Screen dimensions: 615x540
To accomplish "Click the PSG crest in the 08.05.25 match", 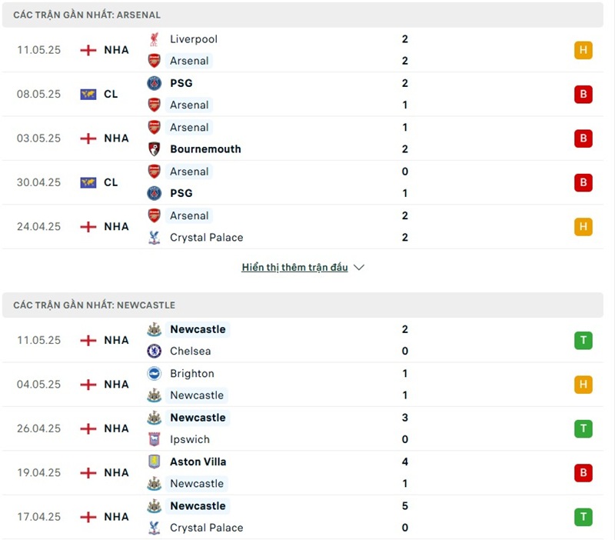I will [x=154, y=83].
